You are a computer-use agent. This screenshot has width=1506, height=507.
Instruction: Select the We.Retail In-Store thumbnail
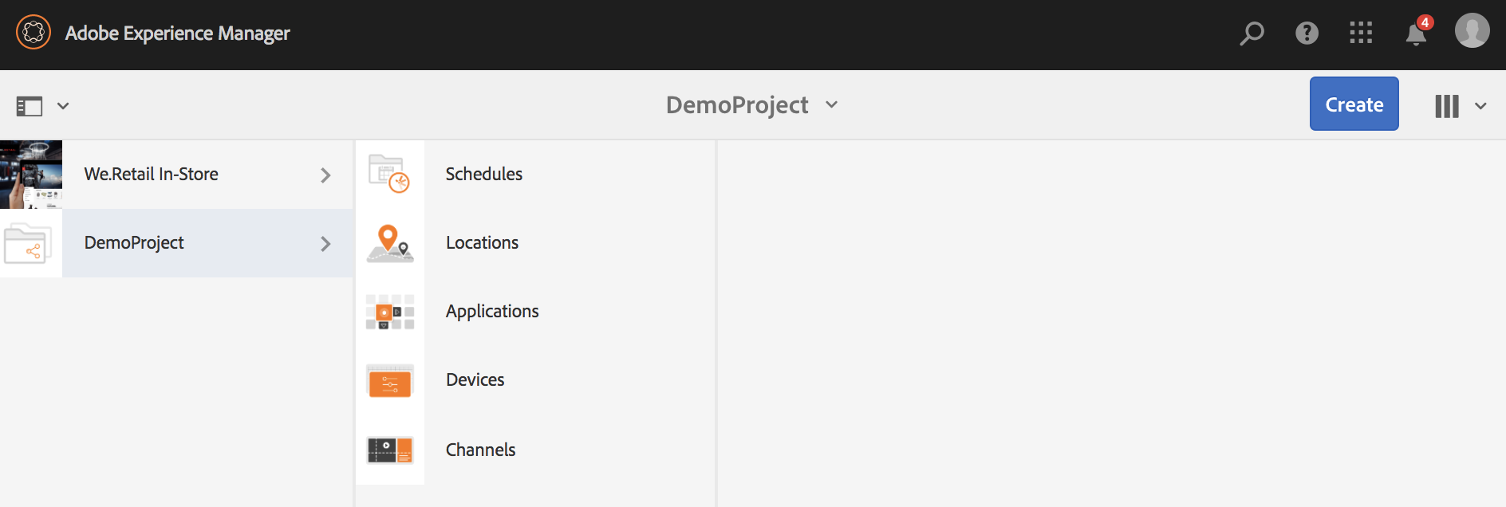point(31,175)
